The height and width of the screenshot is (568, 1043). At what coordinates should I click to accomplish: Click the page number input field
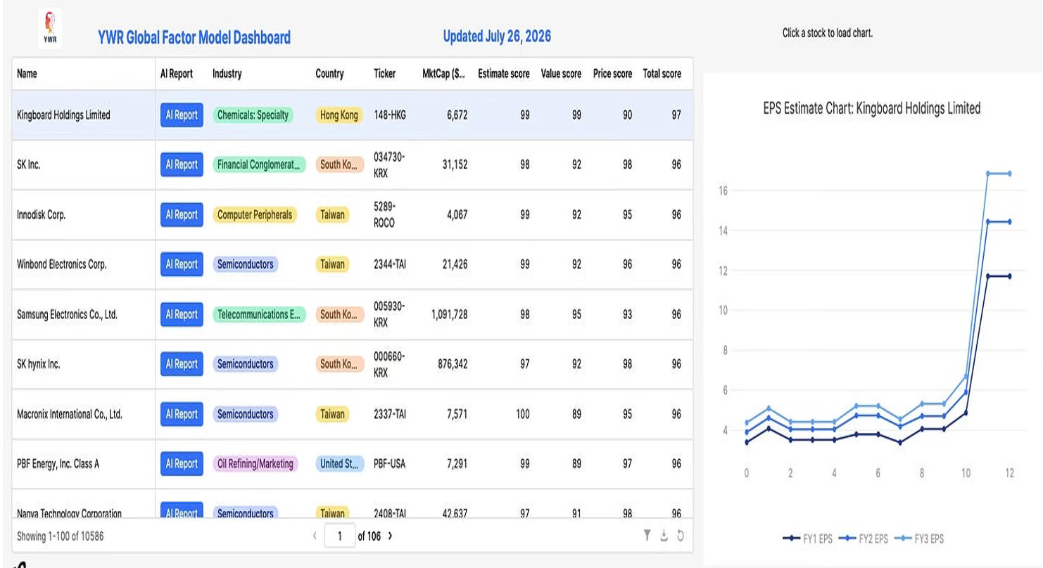pos(340,536)
